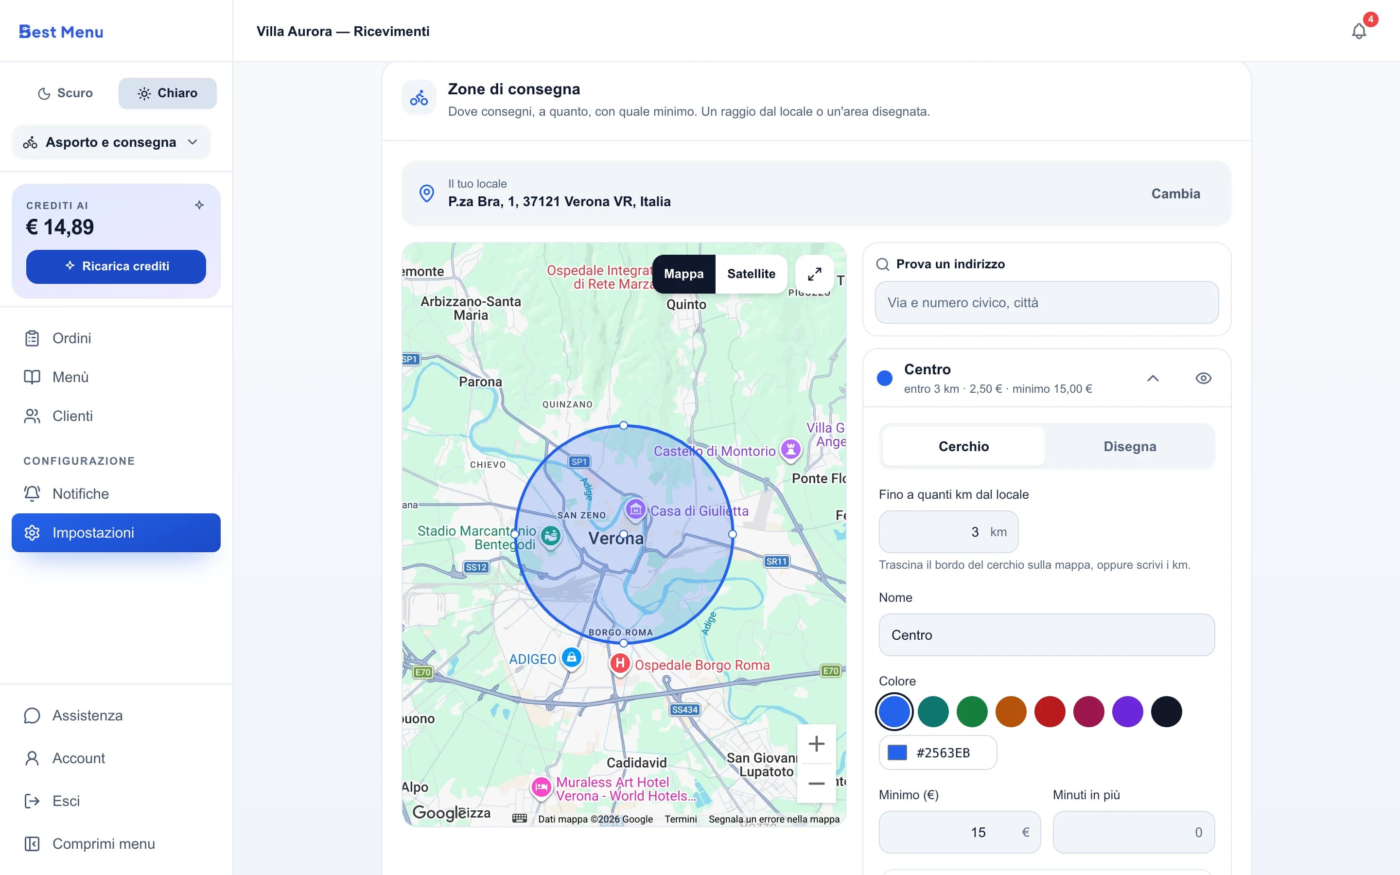Expand the map to fullscreen
1400x875 pixels.
pos(815,274)
